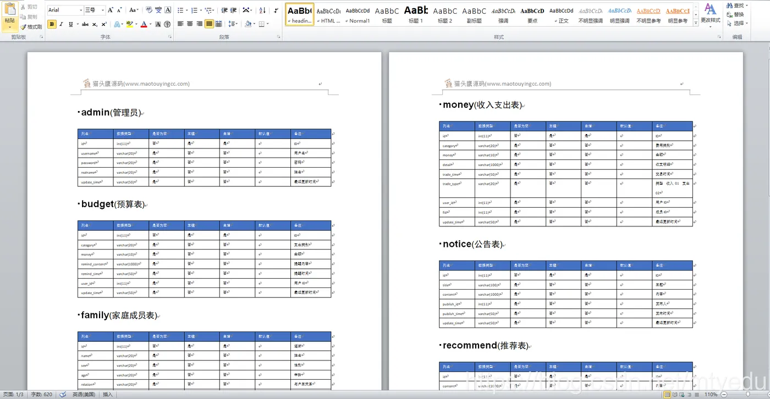Click the Character Border boxed A icon
Screen dimensions: 770x399
coord(168,10)
